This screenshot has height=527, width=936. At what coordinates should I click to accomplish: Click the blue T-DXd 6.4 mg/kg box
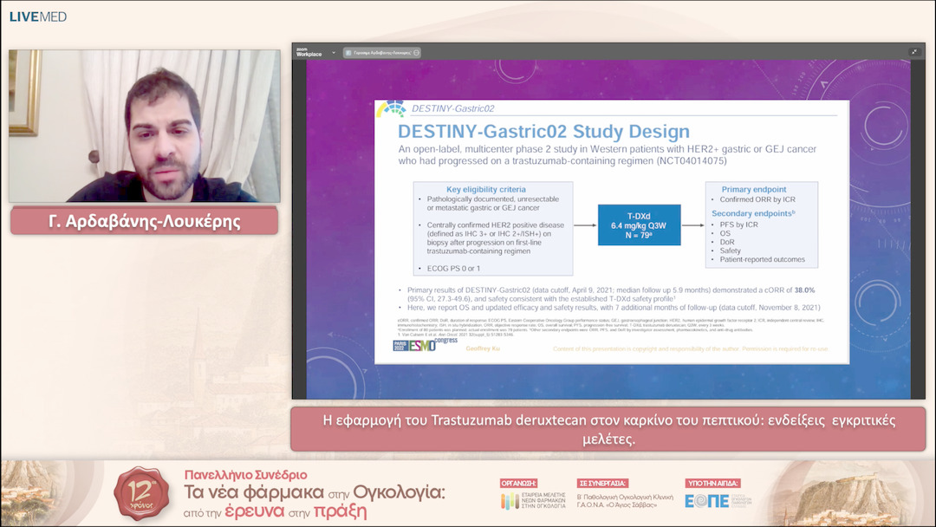[639, 225]
